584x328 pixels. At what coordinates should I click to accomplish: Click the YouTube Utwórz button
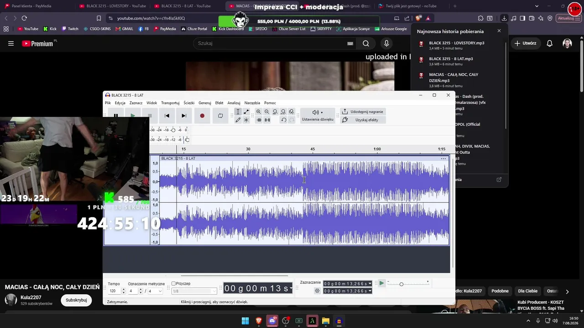coord(526,43)
